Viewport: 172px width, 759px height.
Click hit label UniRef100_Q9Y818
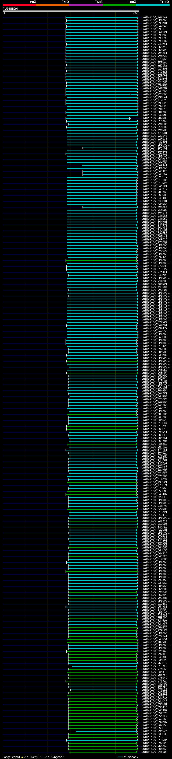(x=154, y=153)
